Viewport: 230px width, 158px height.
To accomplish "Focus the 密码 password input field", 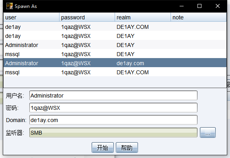I will pos(113,108).
